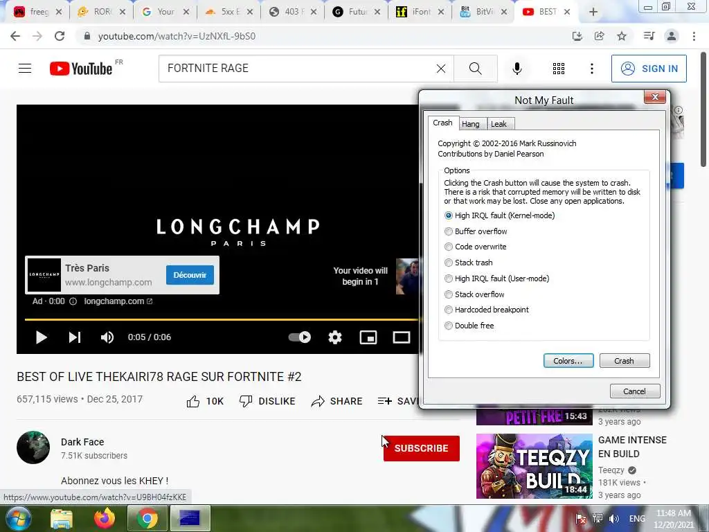Click the Crash button in Not My Fault
The height and width of the screenshot is (532, 709).
tap(625, 361)
